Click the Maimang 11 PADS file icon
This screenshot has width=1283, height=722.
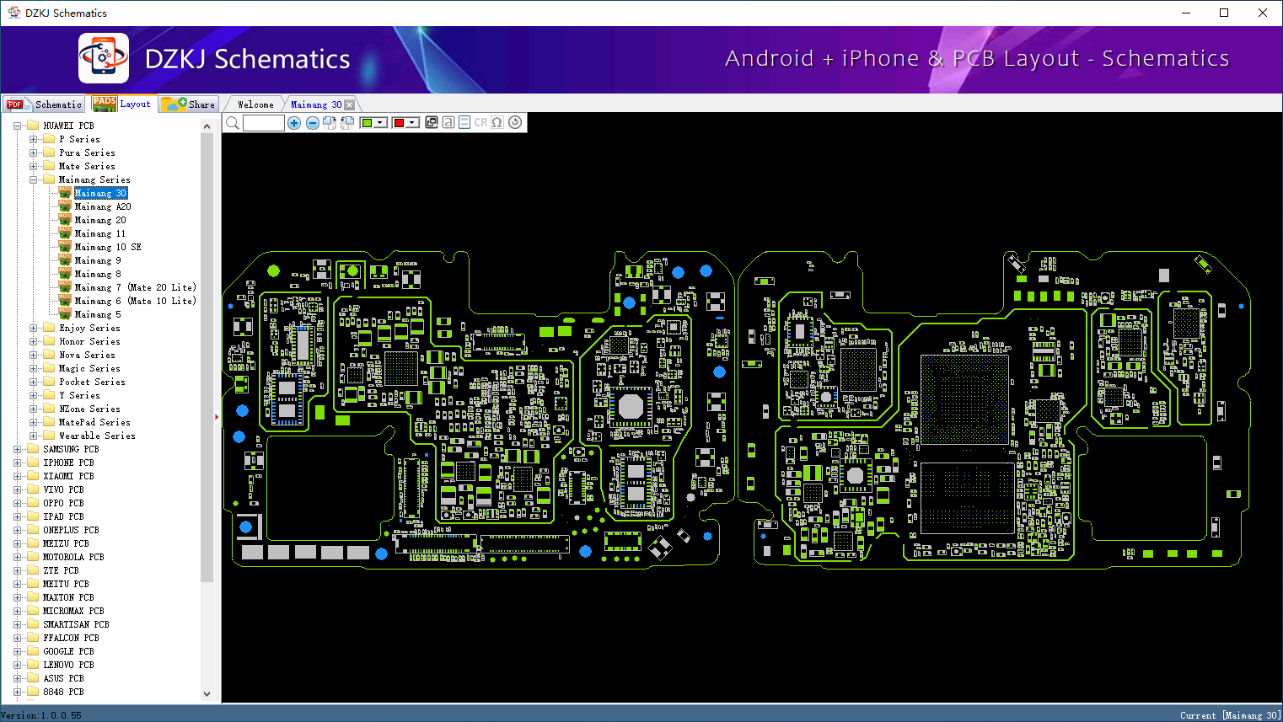[x=65, y=233]
